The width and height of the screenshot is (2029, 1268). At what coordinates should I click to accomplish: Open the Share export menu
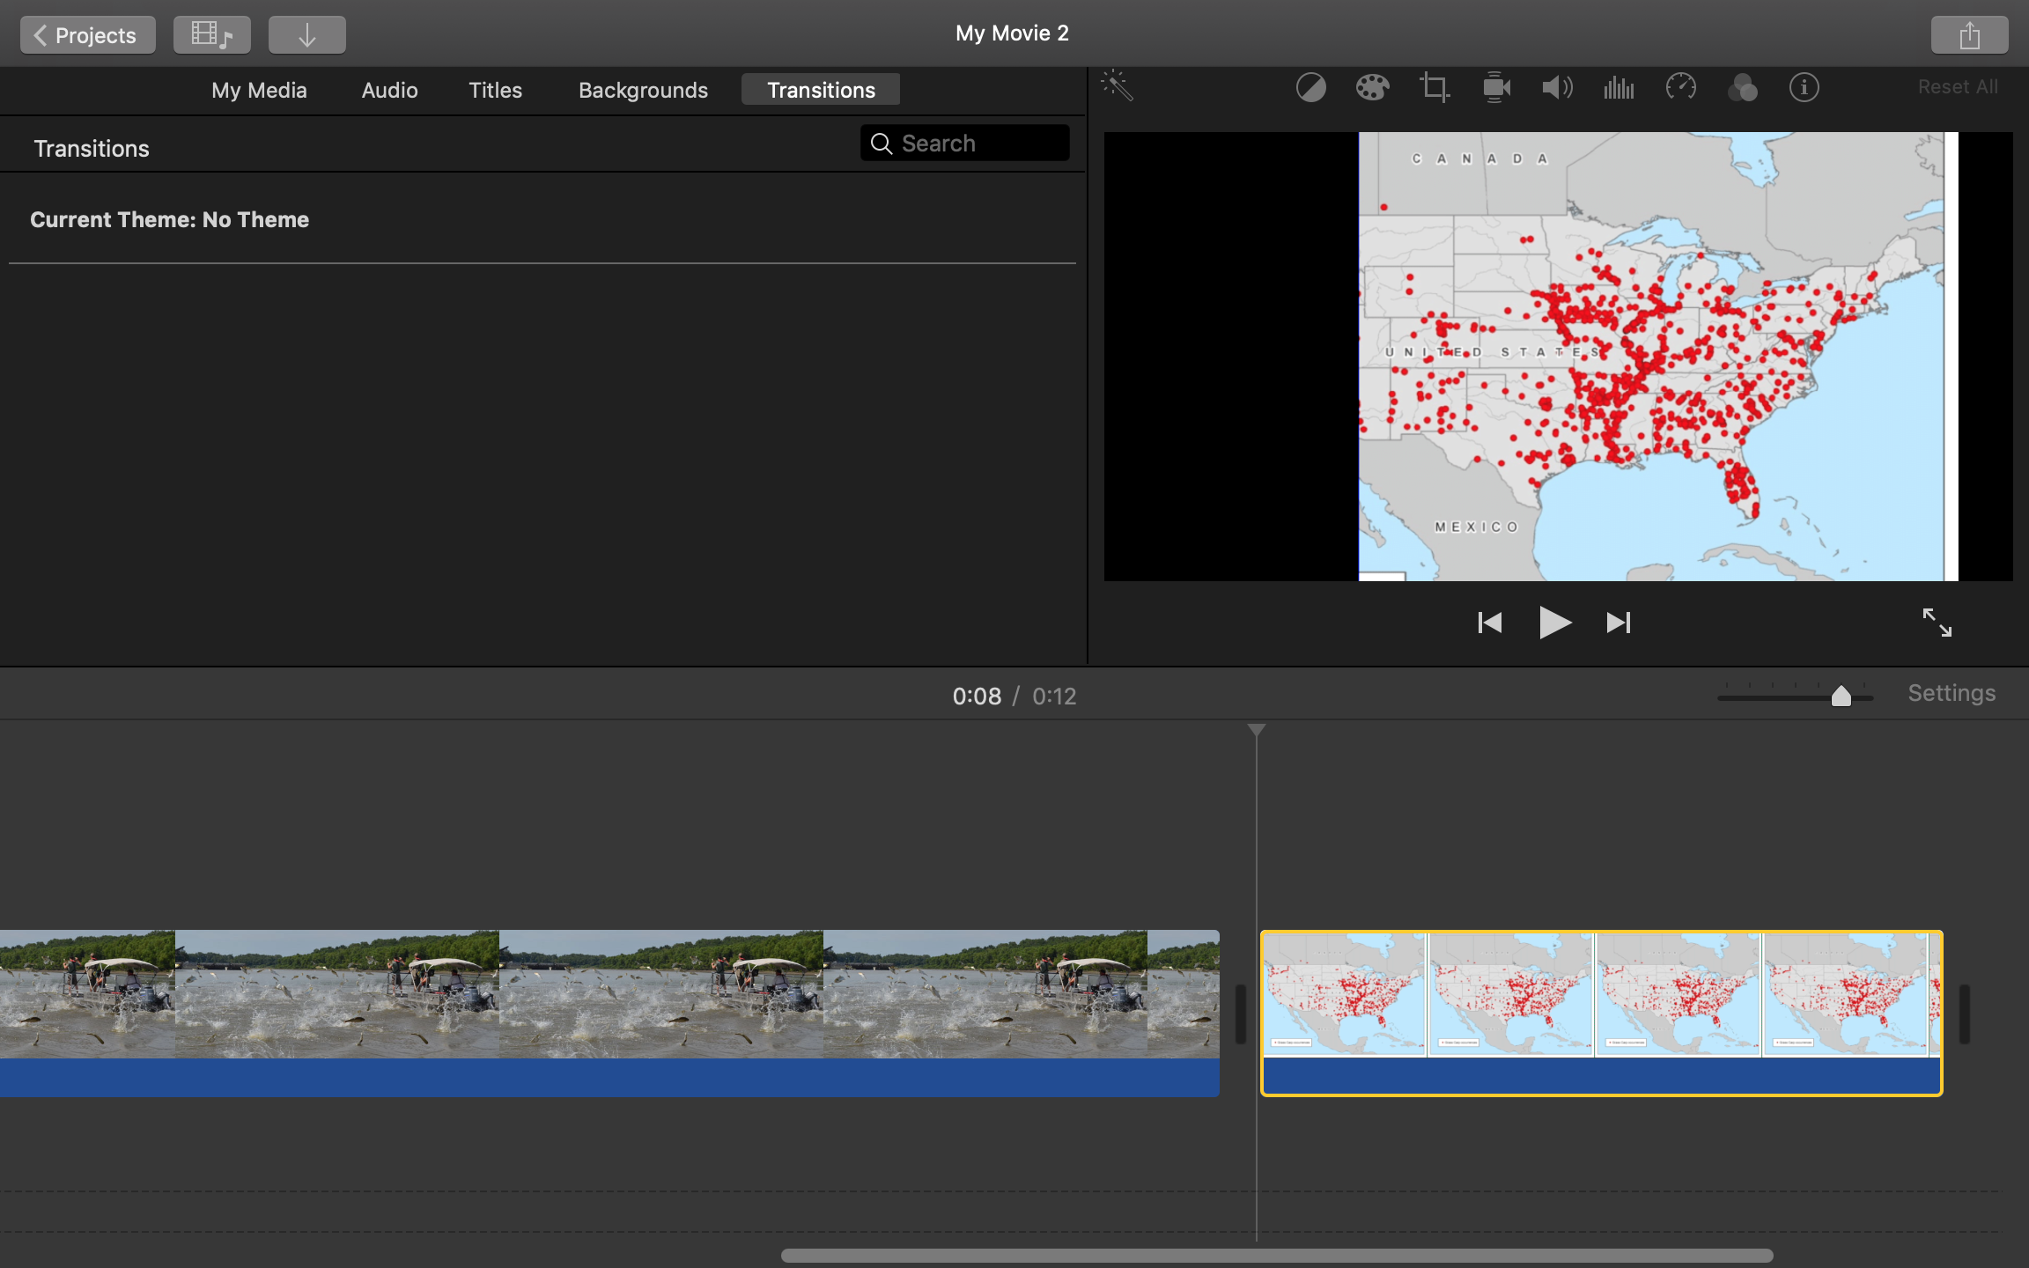pyautogui.click(x=1969, y=35)
